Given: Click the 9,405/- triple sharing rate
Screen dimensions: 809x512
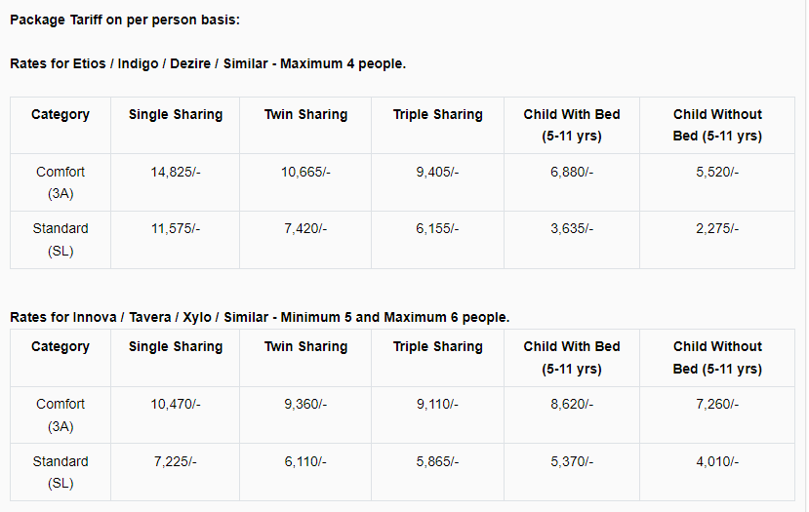Looking at the screenshot, I should click(437, 172).
